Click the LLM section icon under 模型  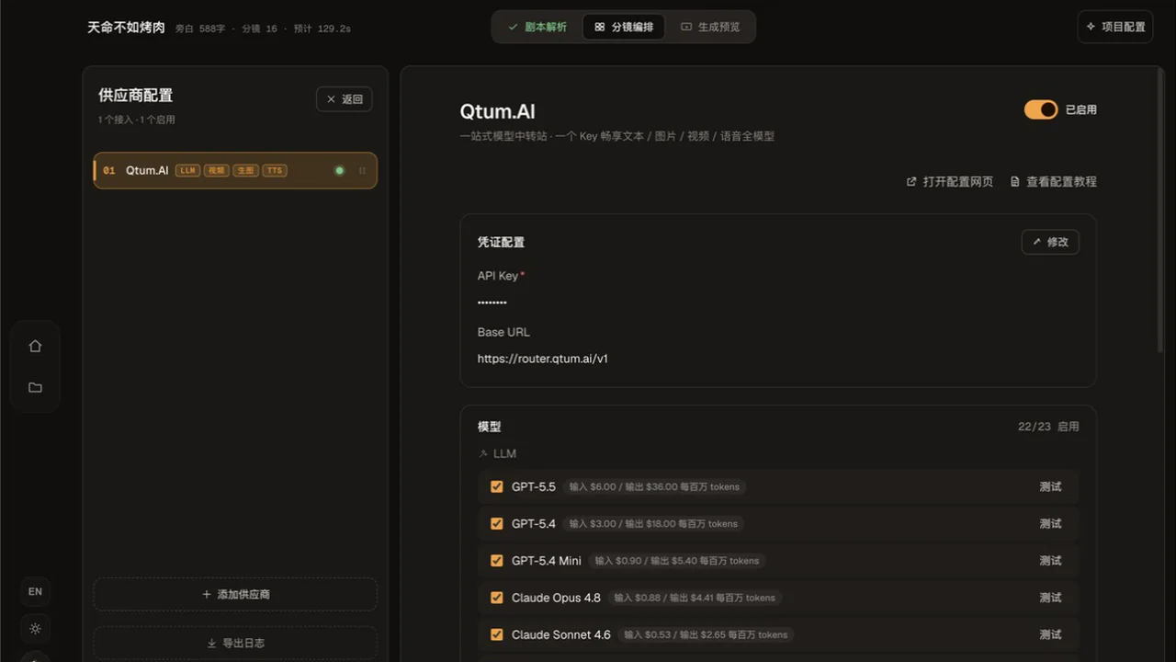(483, 453)
